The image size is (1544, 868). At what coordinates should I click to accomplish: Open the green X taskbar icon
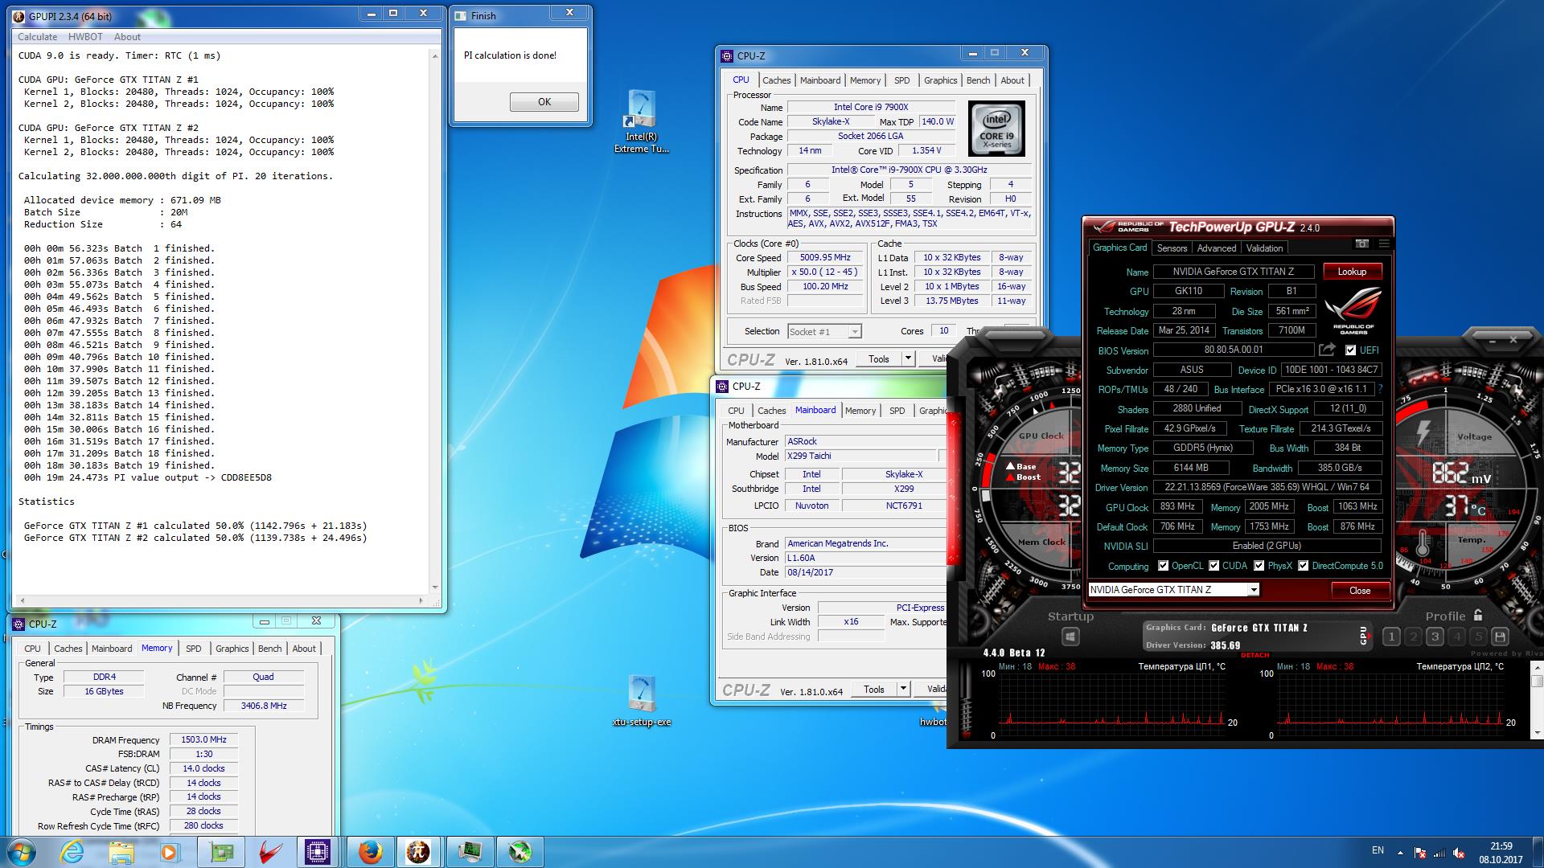(x=520, y=852)
